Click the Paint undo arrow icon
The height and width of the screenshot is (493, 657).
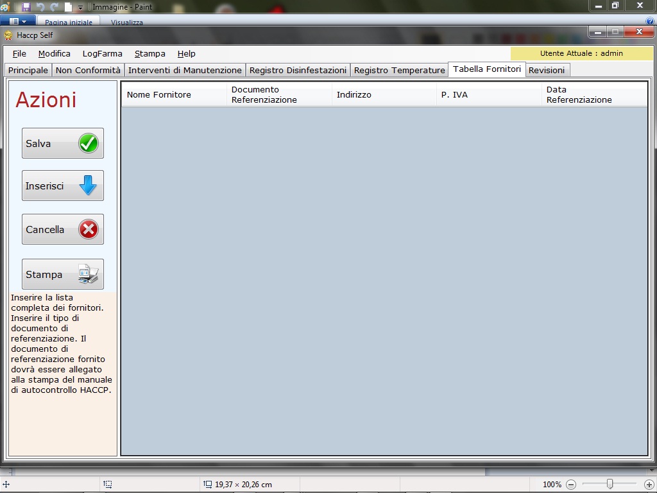tap(40, 7)
